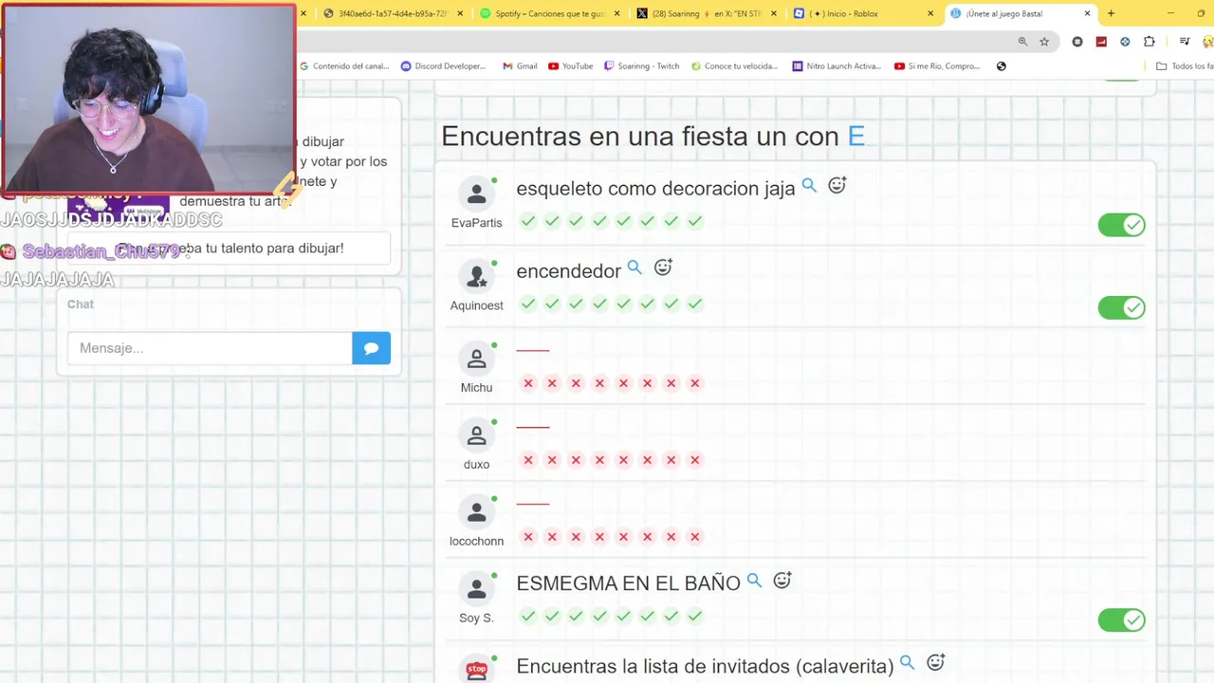
Task: Click the 'Encuentras en una fiesta un con E' heading
Action: click(x=653, y=136)
